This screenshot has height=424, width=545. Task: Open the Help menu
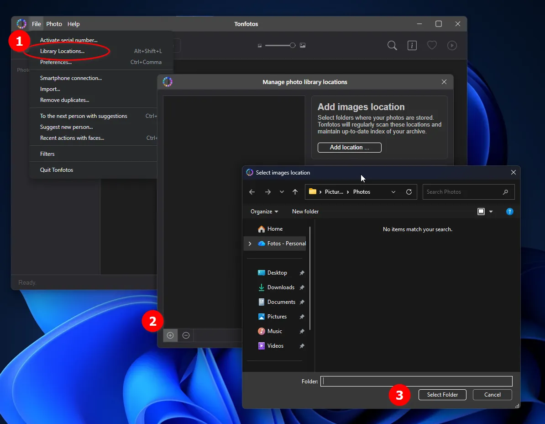pyautogui.click(x=73, y=24)
